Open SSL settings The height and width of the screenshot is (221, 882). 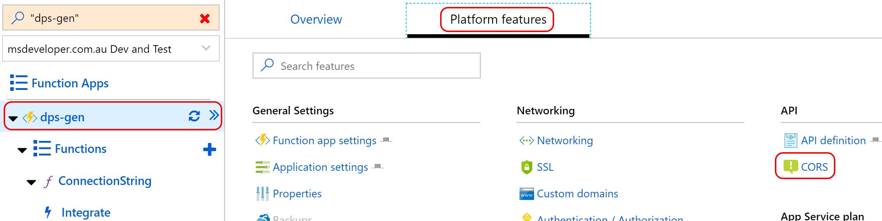[545, 167]
